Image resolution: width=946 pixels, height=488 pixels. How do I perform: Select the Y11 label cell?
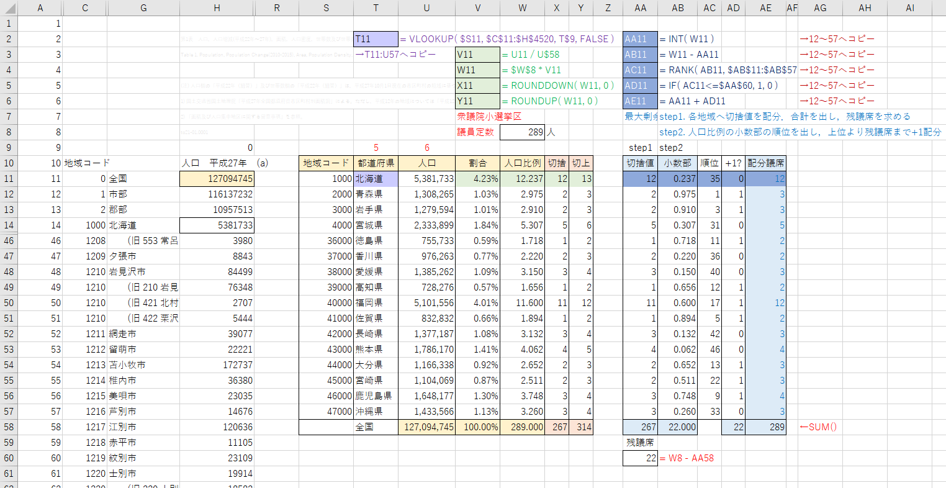tap(477, 101)
